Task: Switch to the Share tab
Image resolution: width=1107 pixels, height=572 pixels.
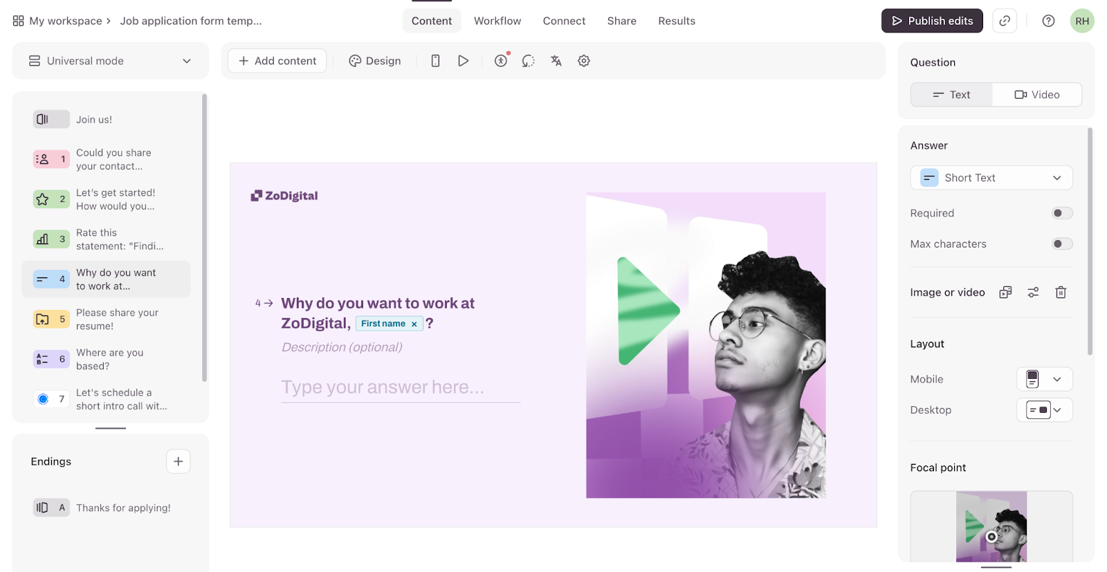Action: 622,21
